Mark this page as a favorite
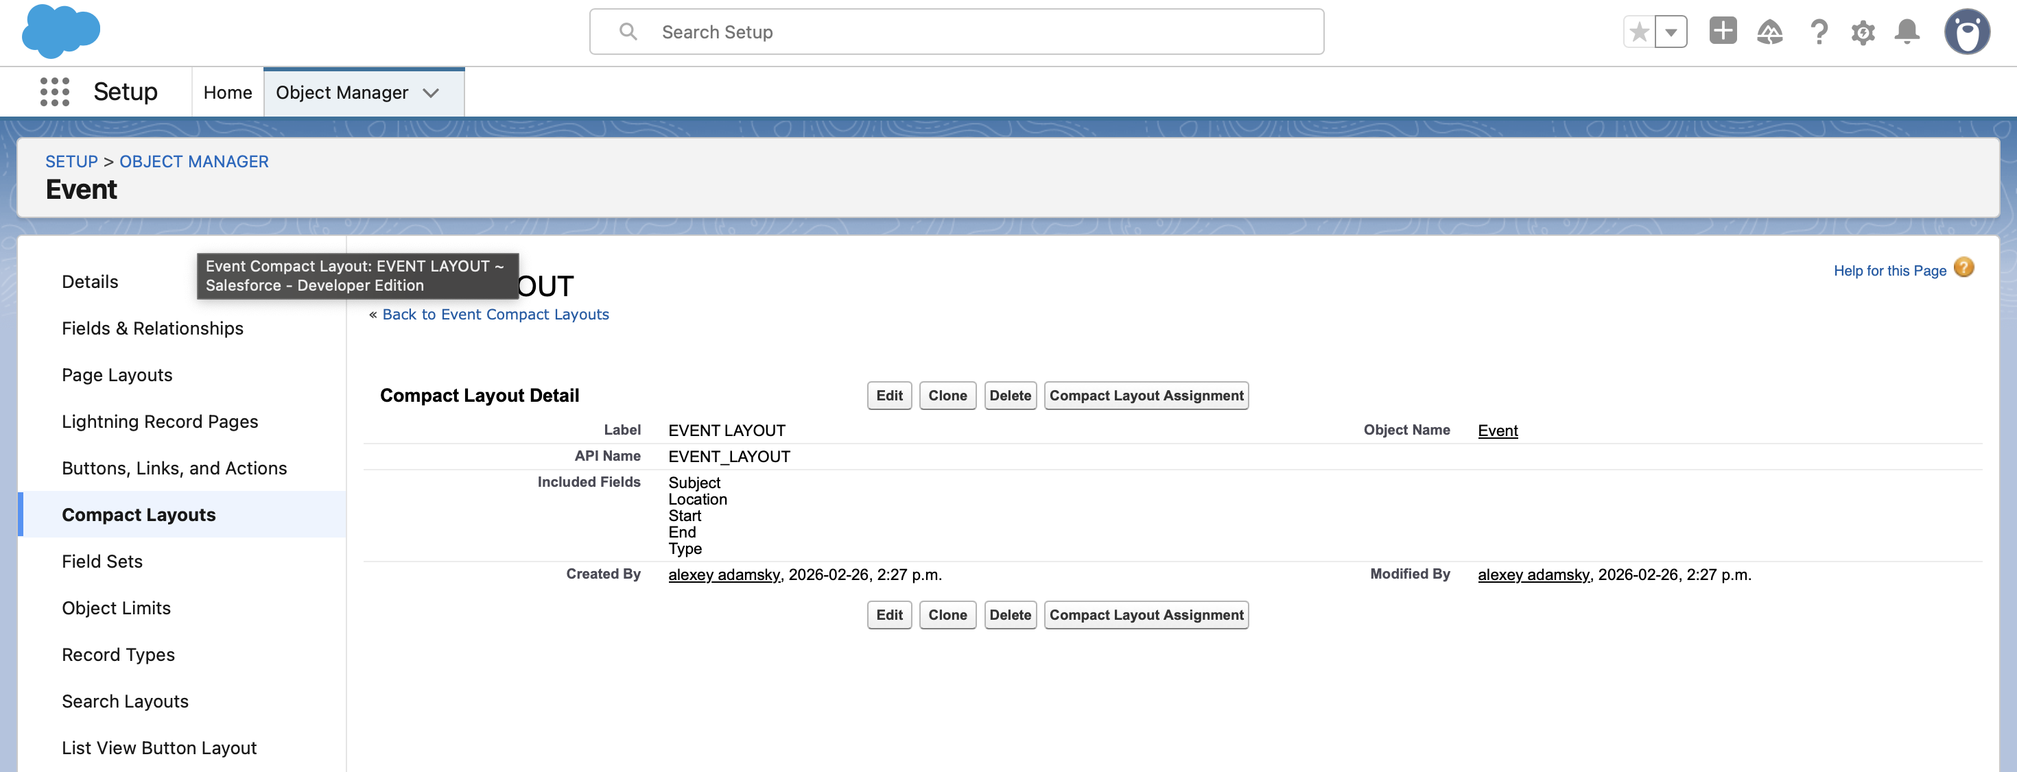The height and width of the screenshot is (772, 2017). 1638,32
